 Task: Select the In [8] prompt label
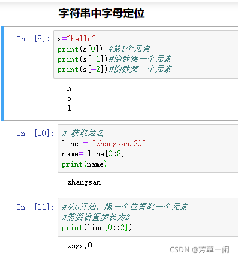click(x=34, y=38)
